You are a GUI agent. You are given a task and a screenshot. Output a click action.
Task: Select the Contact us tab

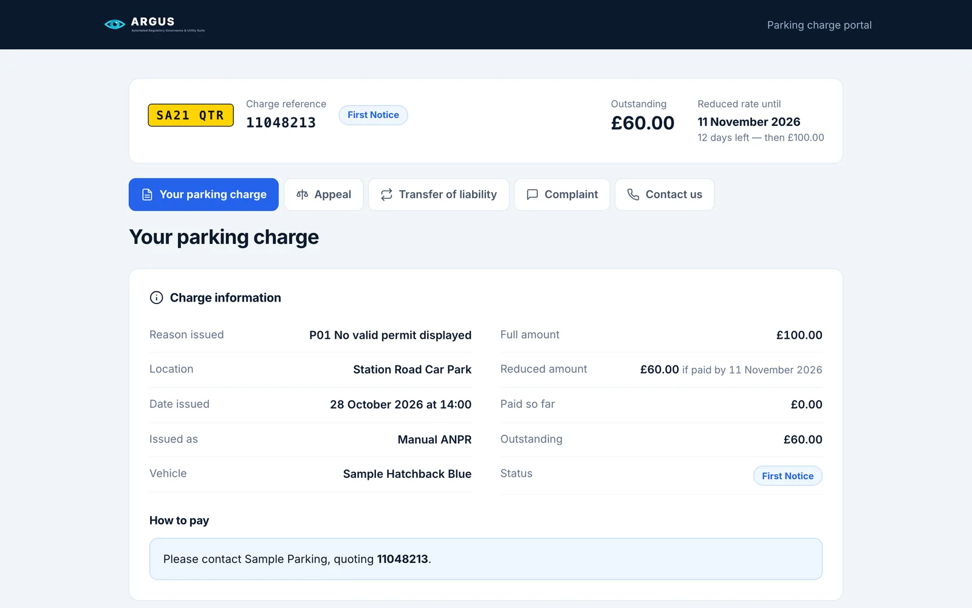click(665, 195)
